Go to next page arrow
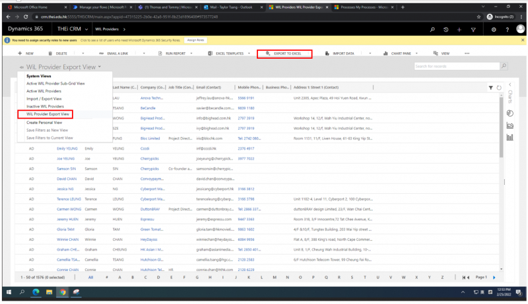Screen dimensions: 528x304 [x=494, y=278]
